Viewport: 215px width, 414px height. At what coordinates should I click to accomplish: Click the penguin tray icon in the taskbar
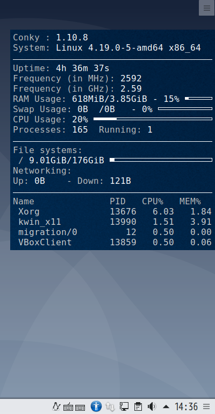(x=56, y=406)
